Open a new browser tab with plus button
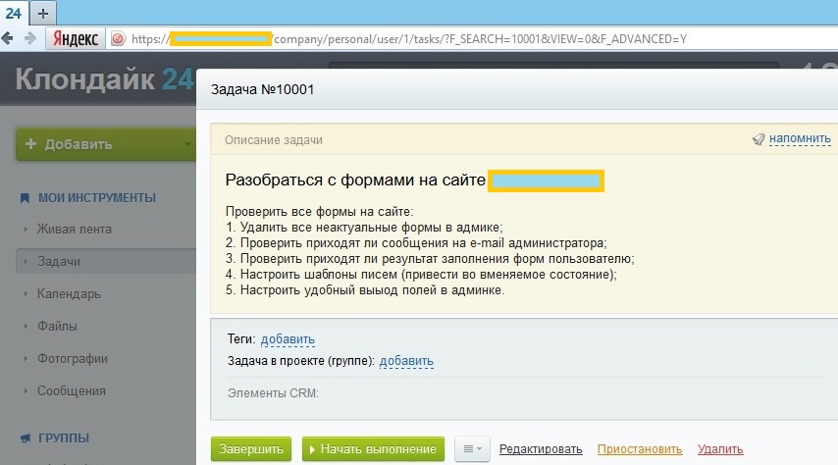 tap(43, 13)
